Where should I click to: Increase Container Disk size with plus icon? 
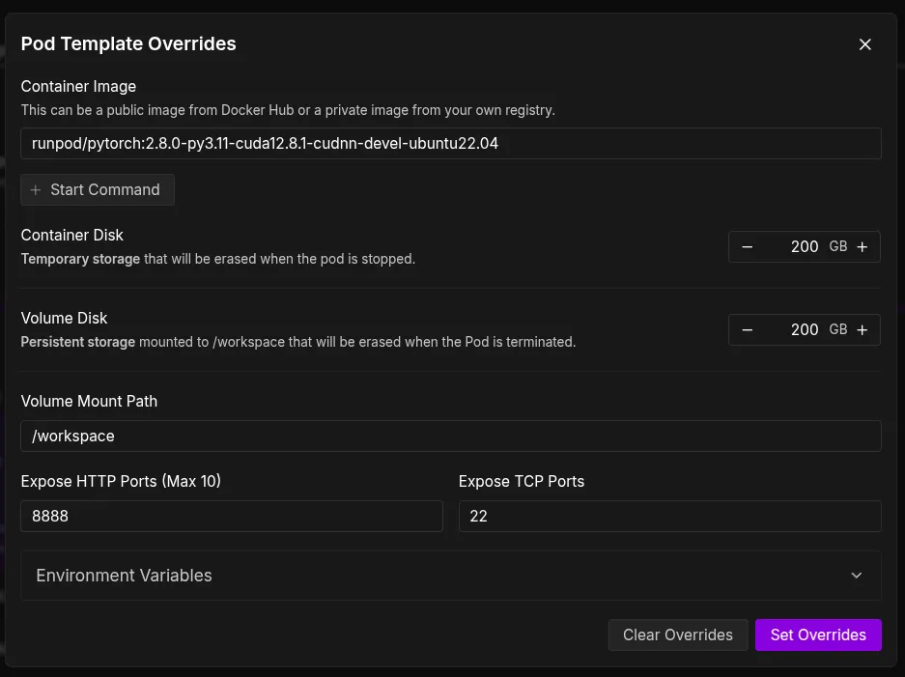point(863,247)
